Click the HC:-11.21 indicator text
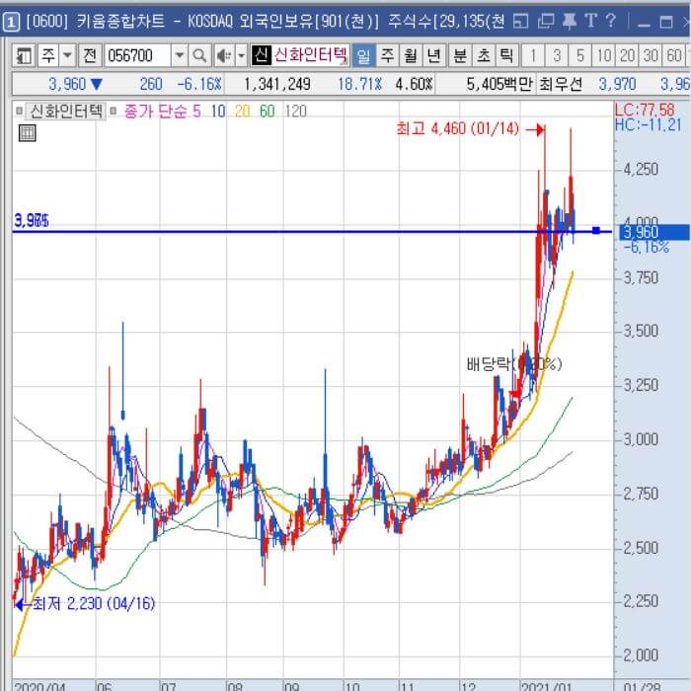This screenshot has width=691, height=691. coord(648,125)
